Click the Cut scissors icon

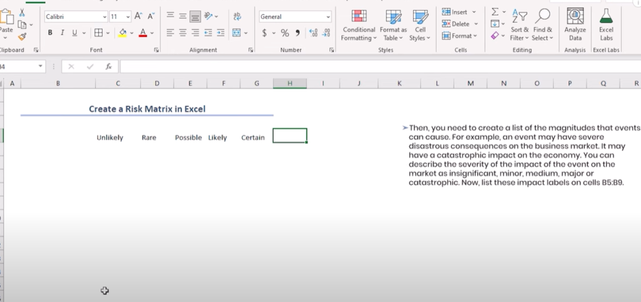click(22, 13)
